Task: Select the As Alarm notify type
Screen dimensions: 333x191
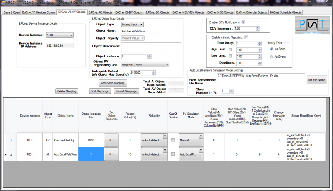Action: coord(272,49)
